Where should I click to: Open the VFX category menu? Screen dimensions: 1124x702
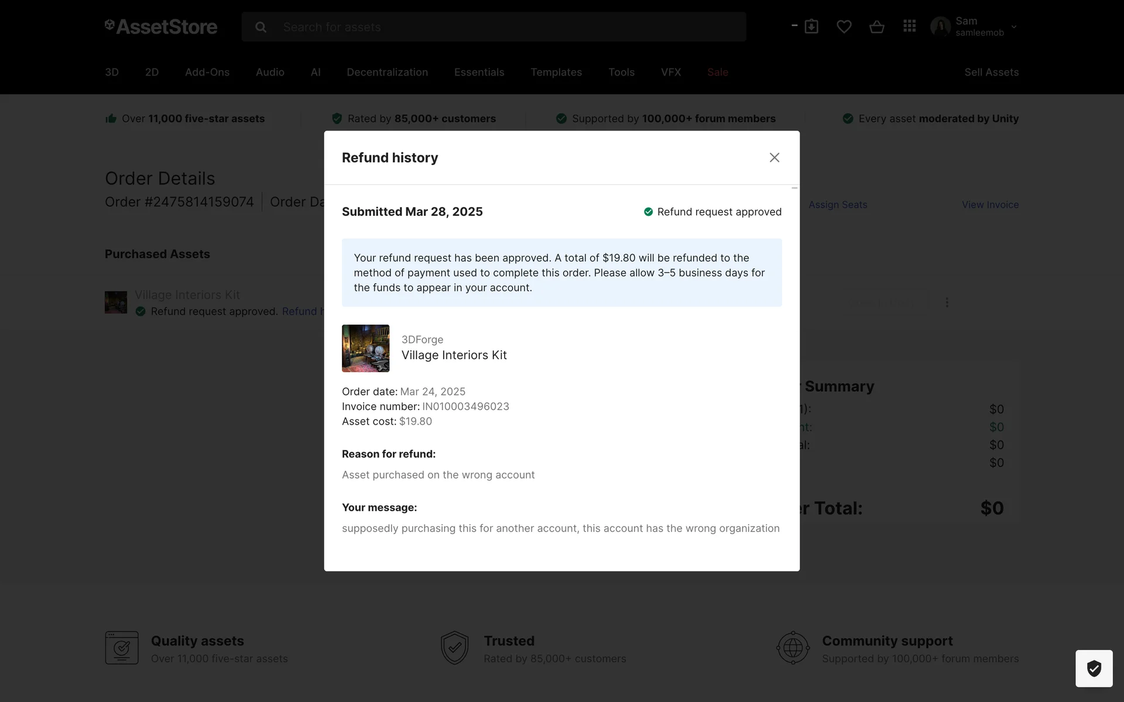click(x=671, y=72)
